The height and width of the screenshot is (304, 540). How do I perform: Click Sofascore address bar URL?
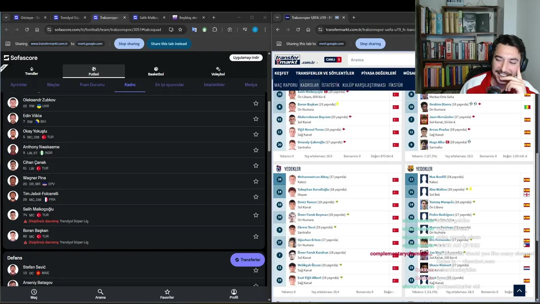(x=108, y=30)
